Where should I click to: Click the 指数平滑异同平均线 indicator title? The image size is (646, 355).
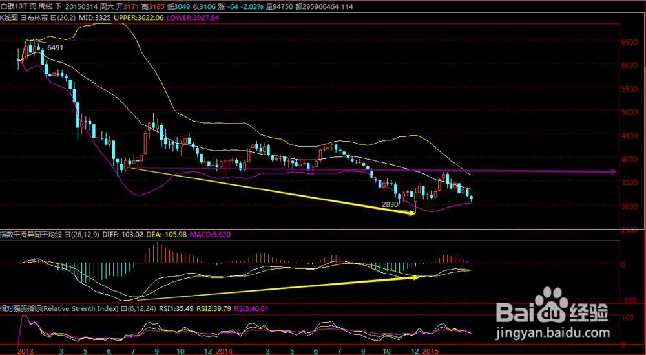pos(31,235)
